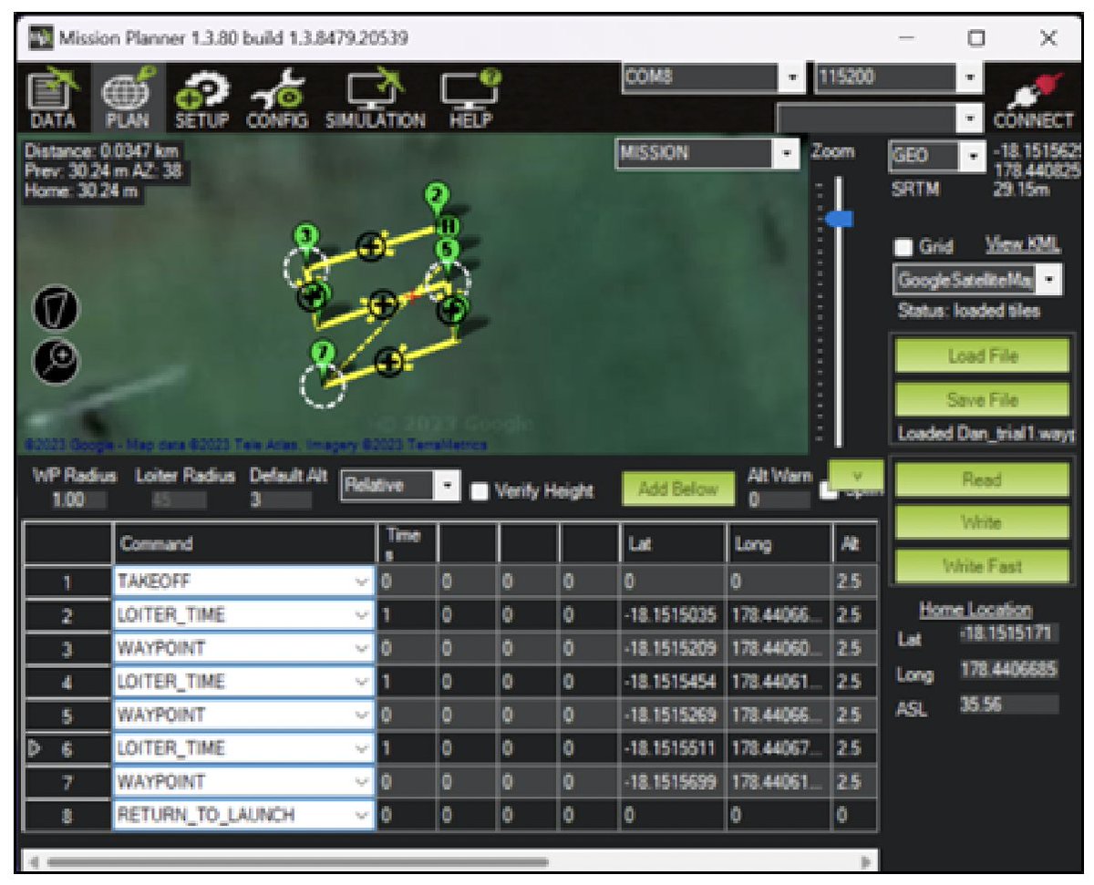Select green waypoint marker 7 on map
The image size is (1094, 885).
click(322, 355)
